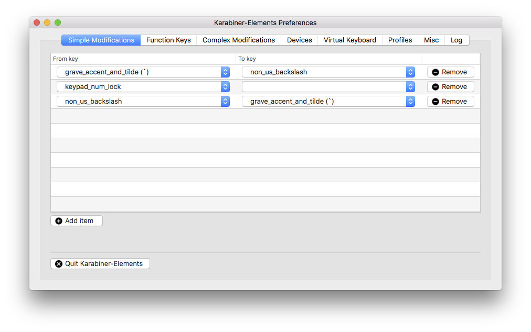Screen dimensions: 531x332
Task: Click the minus icon in the non_us_backslash row
Action: tap(435, 101)
